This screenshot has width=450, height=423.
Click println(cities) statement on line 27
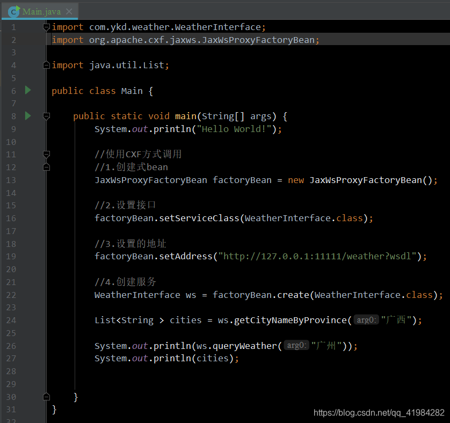click(166, 359)
